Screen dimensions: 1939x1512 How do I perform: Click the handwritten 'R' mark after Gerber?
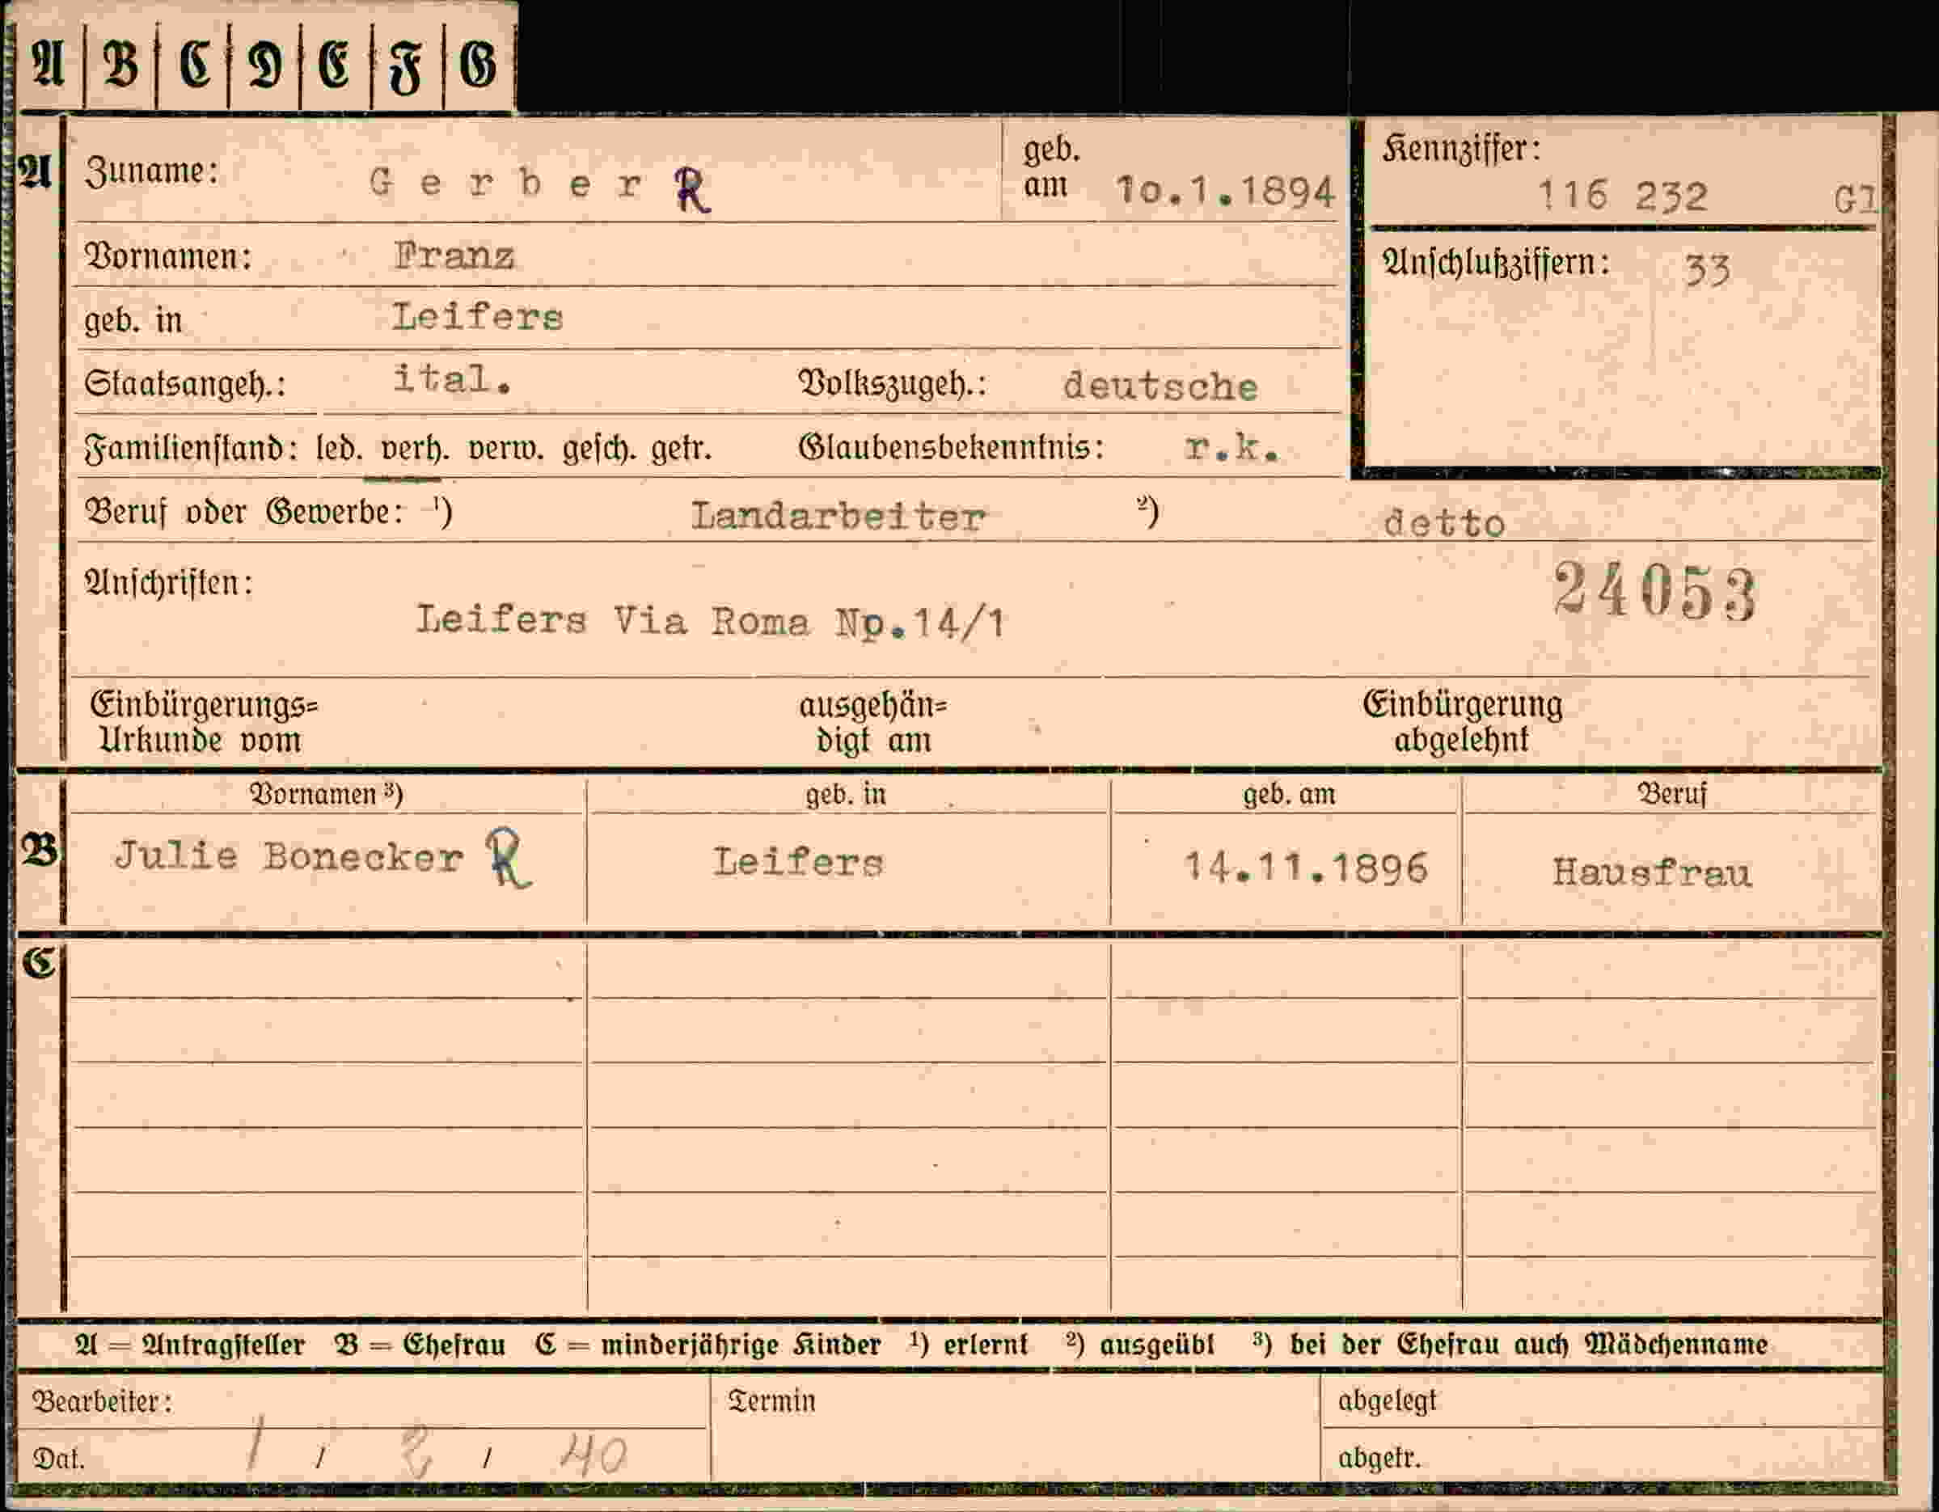pyautogui.click(x=691, y=189)
